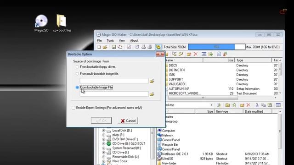Open the View menu
Screen dimensions: 294x165
122,41
